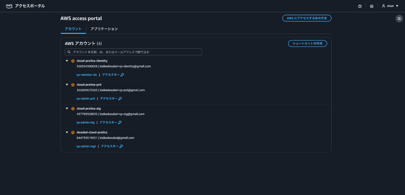Click the account ID 926554300058 line
Screen dimensions: 405x195
(114, 66)
